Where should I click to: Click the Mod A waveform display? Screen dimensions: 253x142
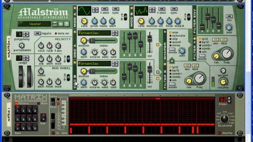pyautogui.click(x=84, y=11)
